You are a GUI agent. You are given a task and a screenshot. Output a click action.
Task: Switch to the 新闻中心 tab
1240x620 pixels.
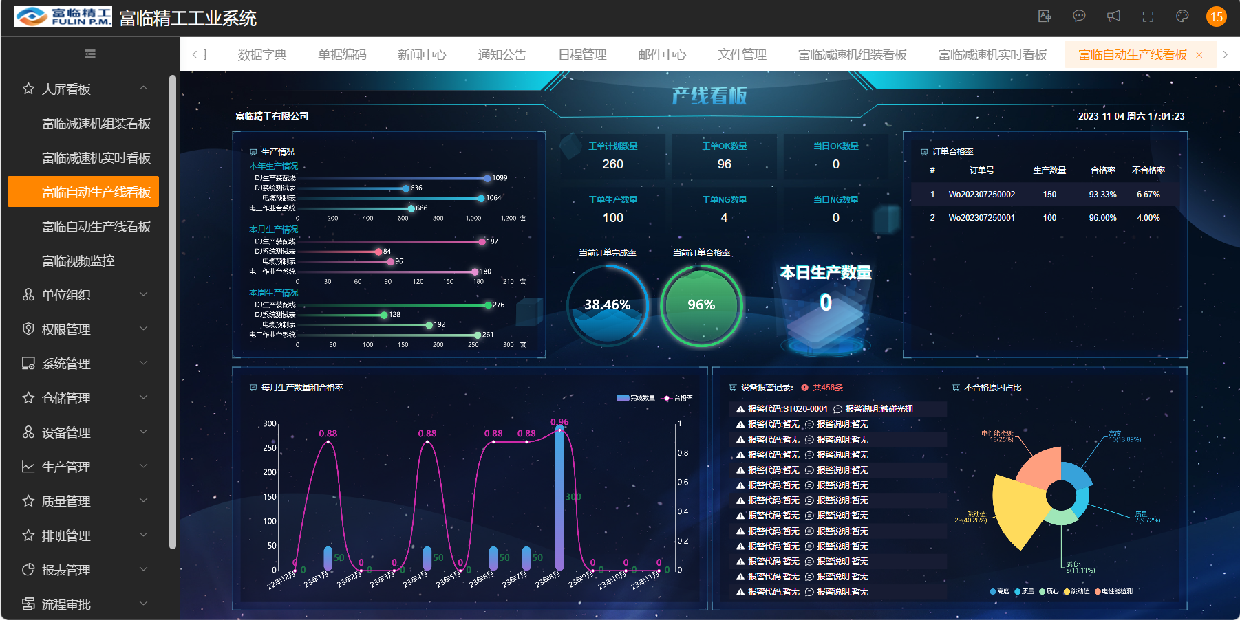(422, 55)
